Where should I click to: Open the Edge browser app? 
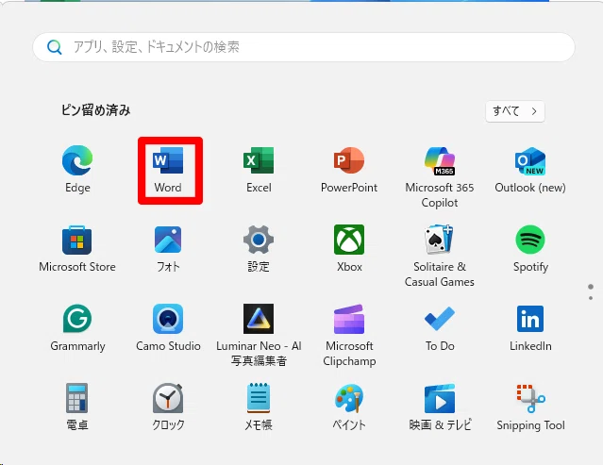(77, 169)
